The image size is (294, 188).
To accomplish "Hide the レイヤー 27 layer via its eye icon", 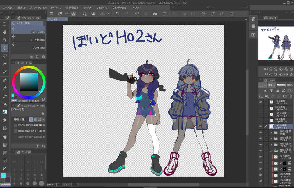I will pyautogui.click(x=261, y=108).
